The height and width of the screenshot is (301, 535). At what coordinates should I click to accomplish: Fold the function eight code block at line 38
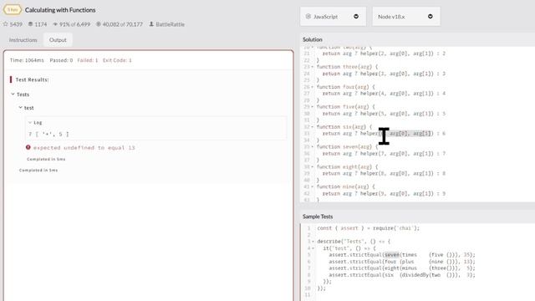tap(312, 167)
